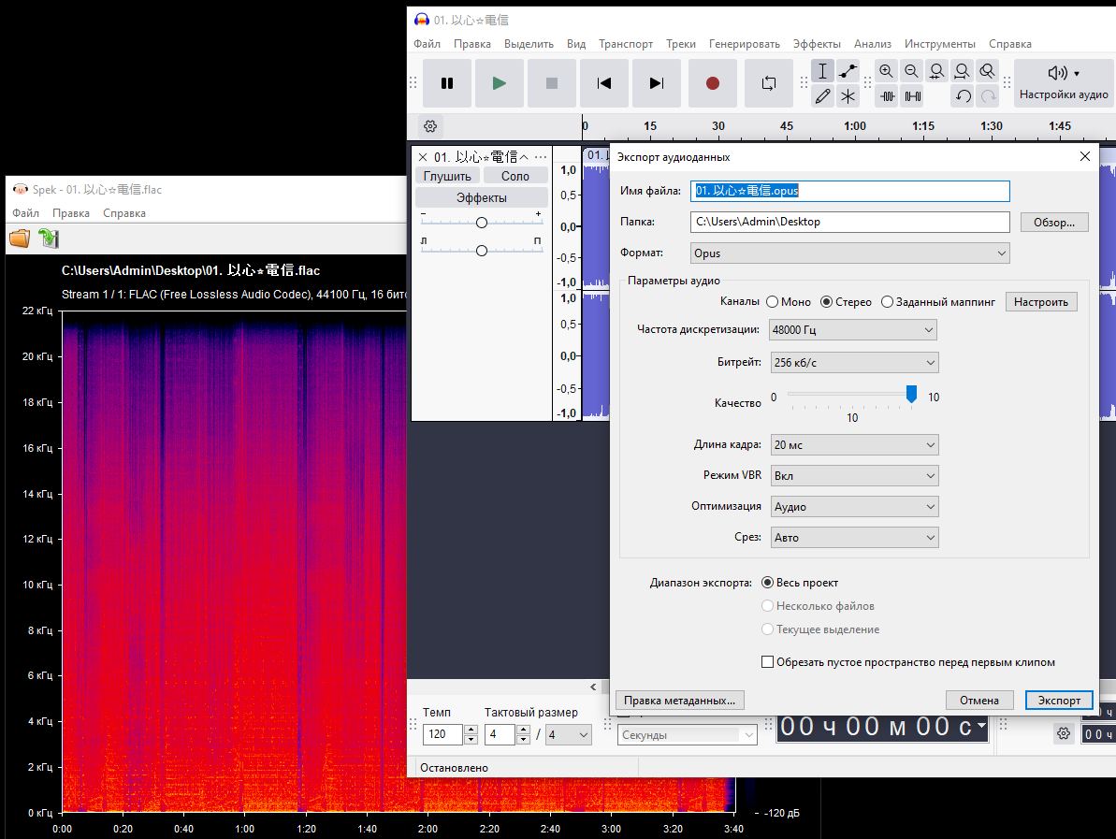Select the Draw pencil tool
This screenshot has width=1116, height=839.
(x=822, y=95)
